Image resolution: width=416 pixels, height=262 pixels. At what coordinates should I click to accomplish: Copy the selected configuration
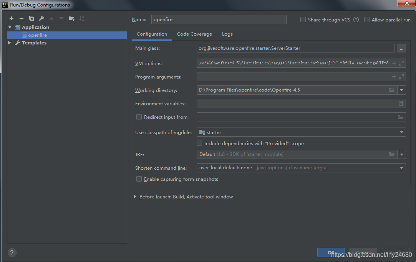[31, 18]
